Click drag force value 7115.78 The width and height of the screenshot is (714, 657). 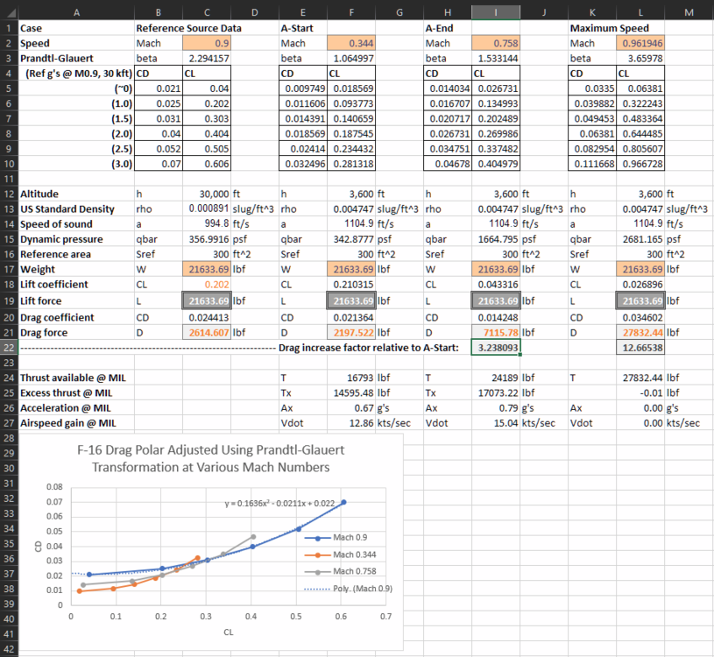496,332
